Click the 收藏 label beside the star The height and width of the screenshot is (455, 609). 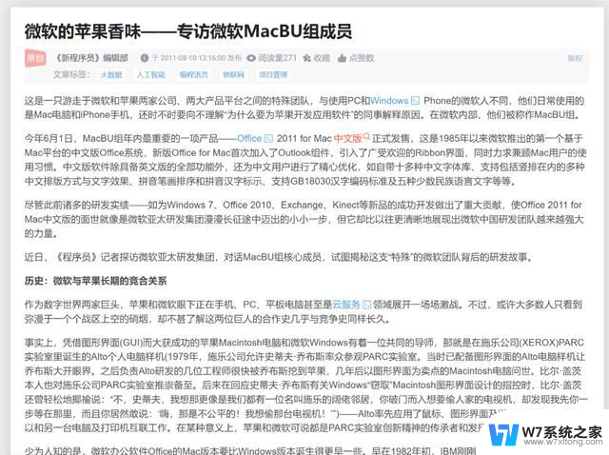(322, 58)
